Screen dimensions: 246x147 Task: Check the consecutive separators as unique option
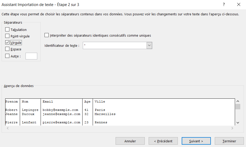[47, 35]
